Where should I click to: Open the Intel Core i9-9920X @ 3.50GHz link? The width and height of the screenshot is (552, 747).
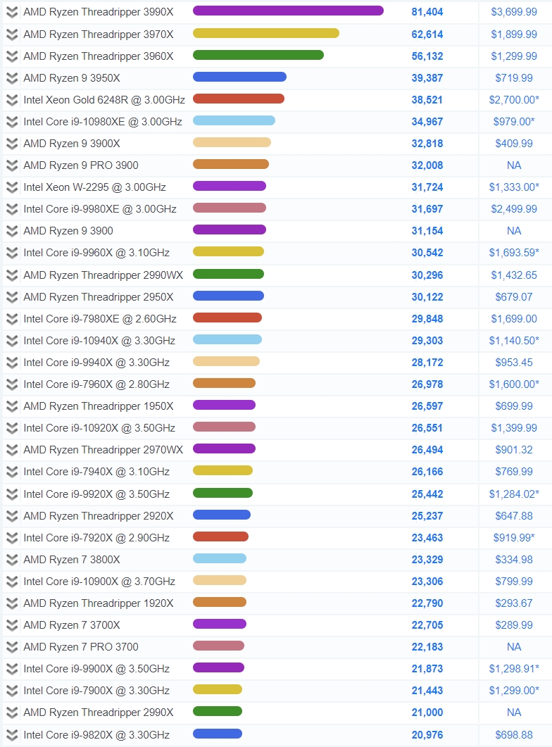click(x=96, y=494)
